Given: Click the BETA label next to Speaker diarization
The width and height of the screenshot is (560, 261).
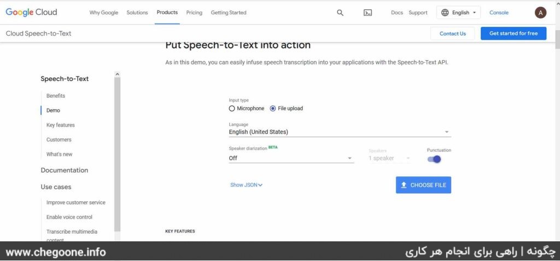Looking at the screenshot, I should [x=273, y=147].
